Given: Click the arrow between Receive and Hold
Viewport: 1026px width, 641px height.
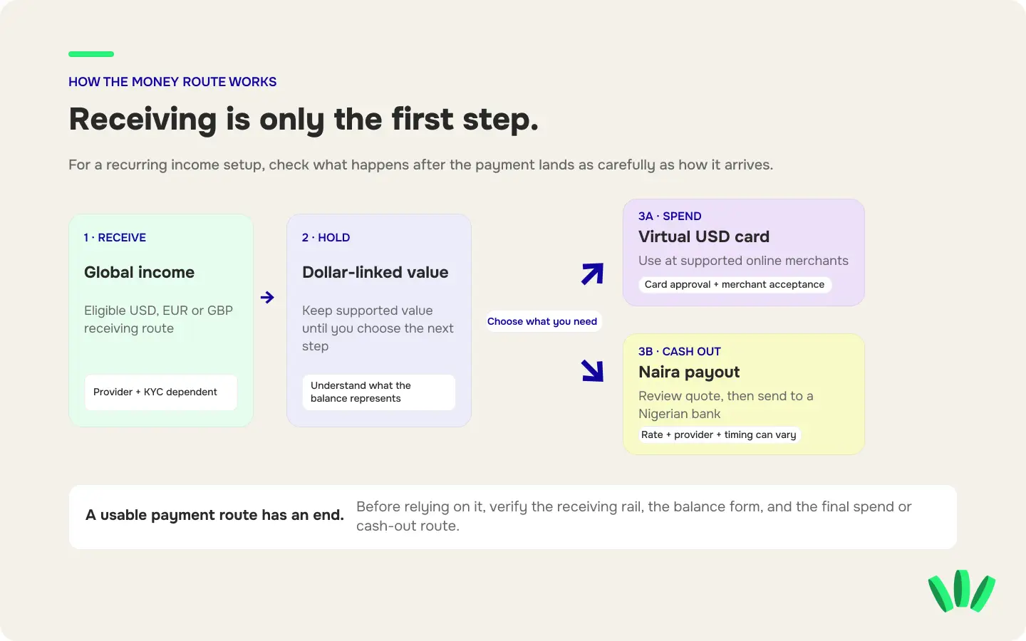Looking at the screenshot, I should [267, 297].
